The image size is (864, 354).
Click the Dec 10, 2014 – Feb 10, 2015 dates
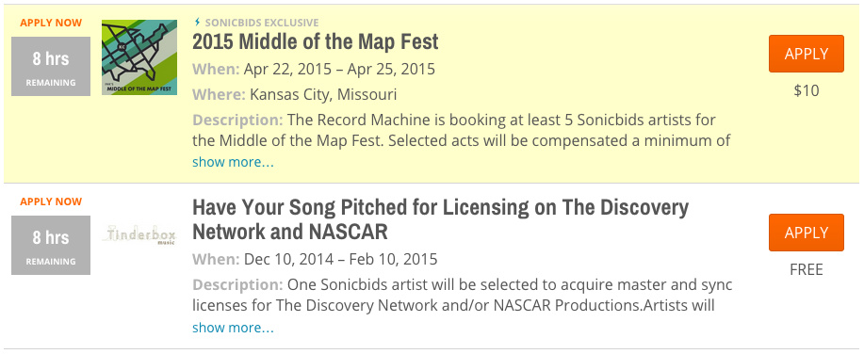coord(340,259)
